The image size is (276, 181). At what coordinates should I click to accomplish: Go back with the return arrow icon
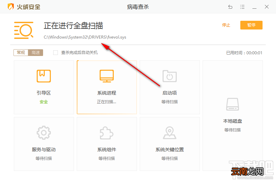[x=230, y=7]
